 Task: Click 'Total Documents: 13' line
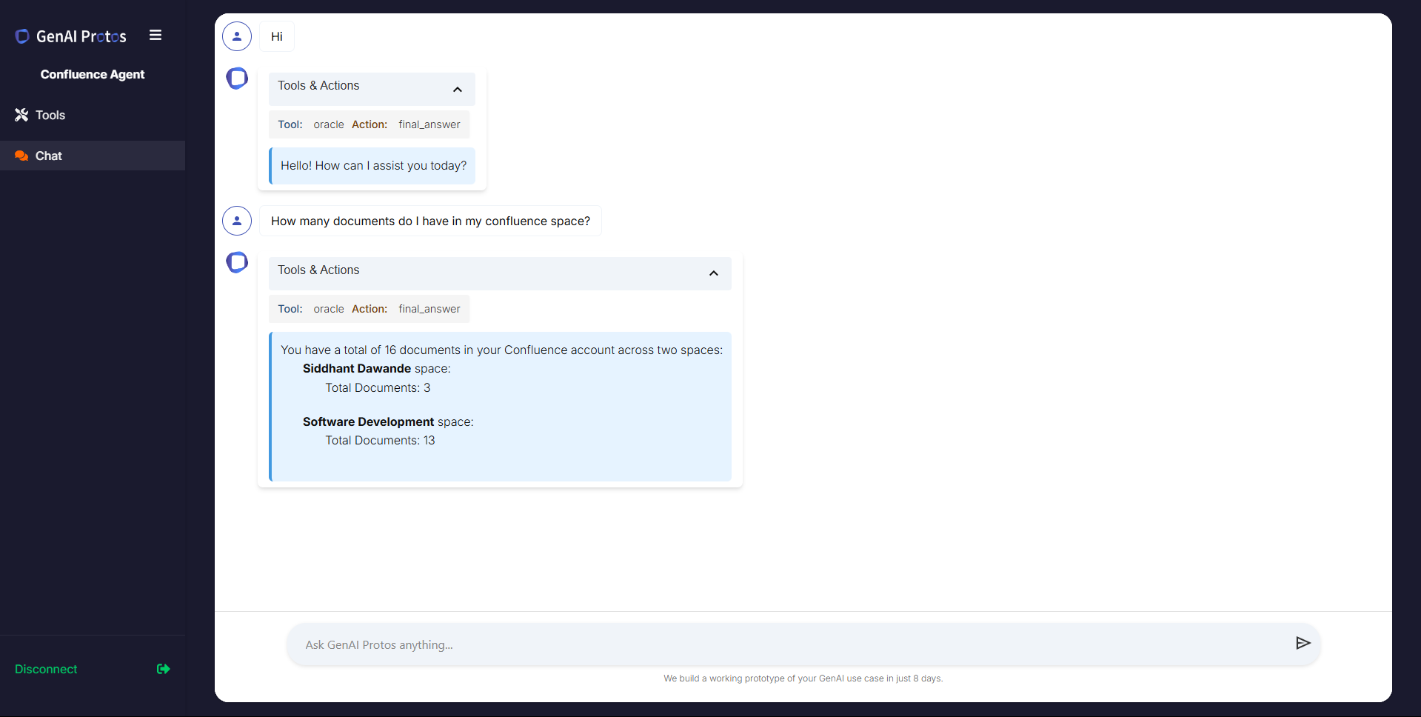point(380,440)
